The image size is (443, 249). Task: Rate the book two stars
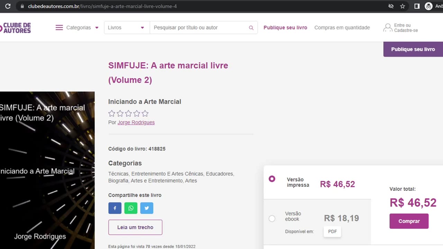click(120, 113)
